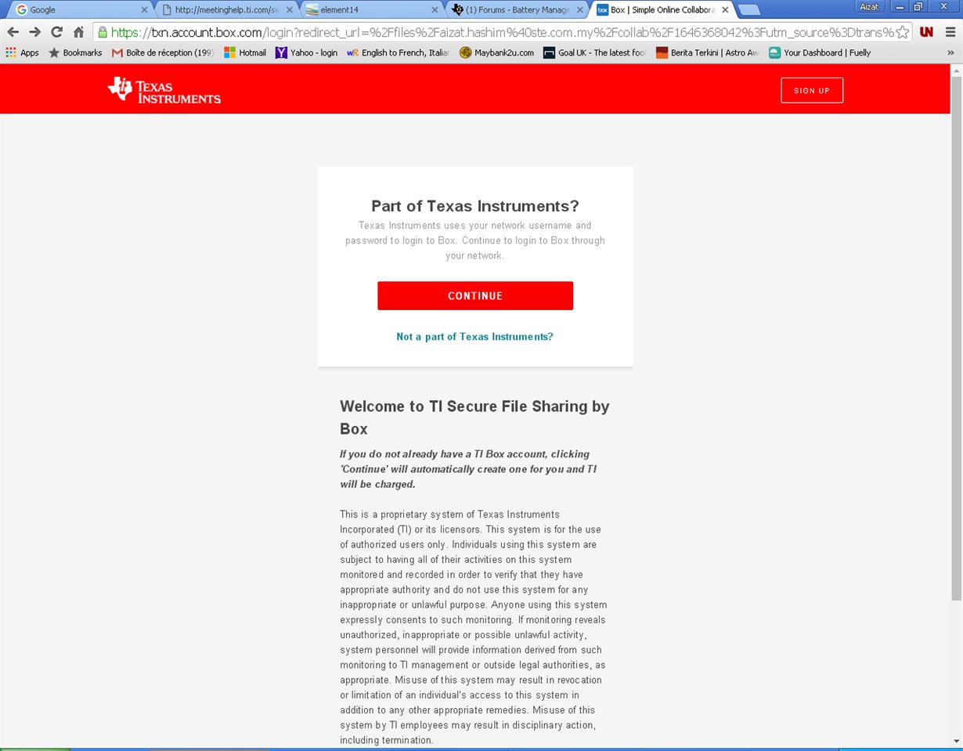The width and height of the screenshot is (963, 751).
Task: Open the Chrome menu hamburger icon
Action: coord(949,32)
